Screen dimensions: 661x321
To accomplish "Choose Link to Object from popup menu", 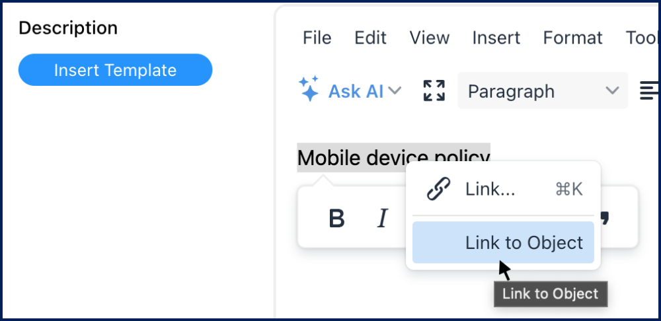I will coord(524,242).
